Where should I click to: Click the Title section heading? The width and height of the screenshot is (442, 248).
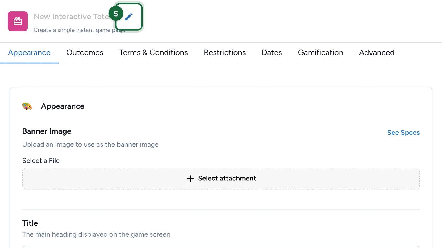(x=30, y=223)
